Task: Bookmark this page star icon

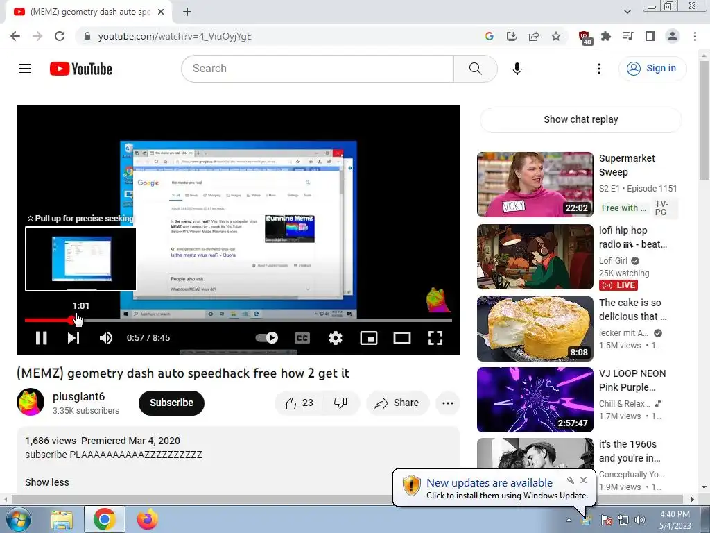Action: point(556,36)
